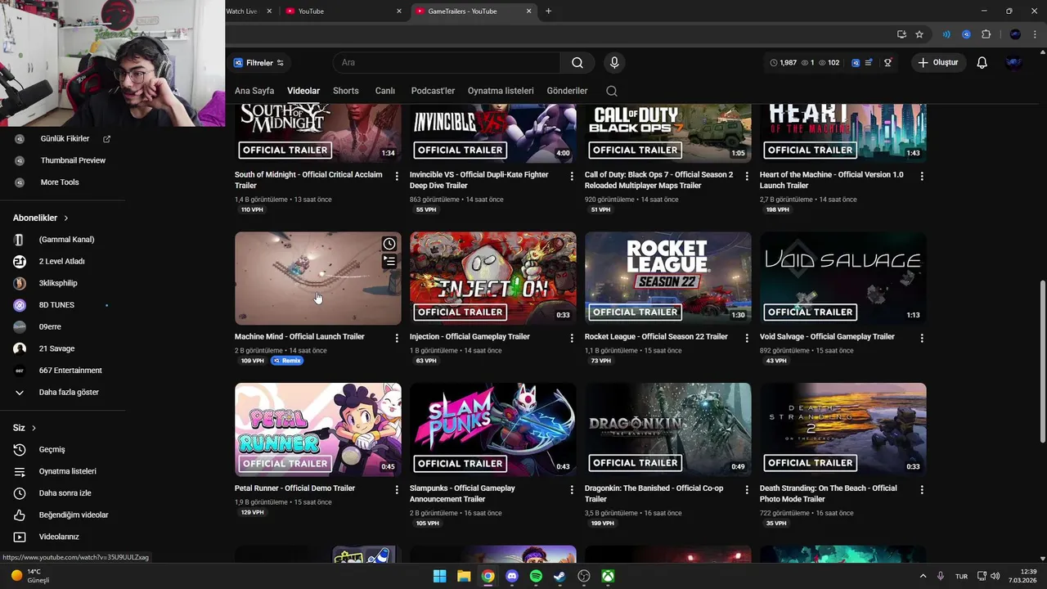1047x589 pixels.
Task: Click the Remix badge under Machine Mind
Action: point(287,361)
